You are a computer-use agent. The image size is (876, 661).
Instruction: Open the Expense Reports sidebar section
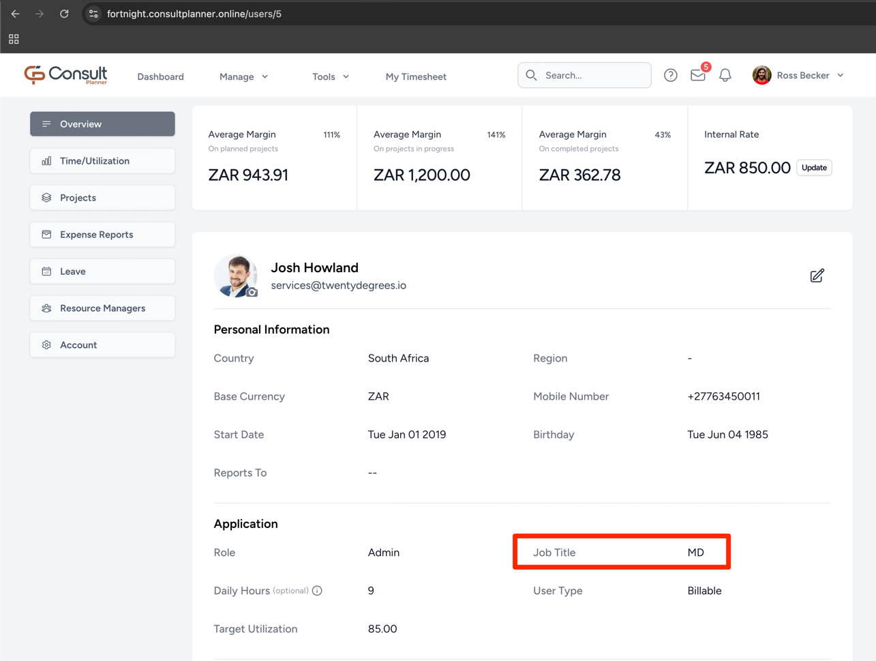click(x=102, y=235)
